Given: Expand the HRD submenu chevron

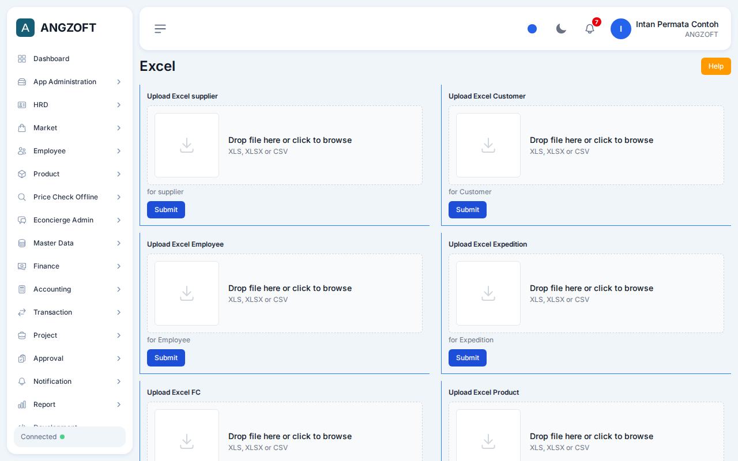Looking at the screenshot, I should [119, 105].
